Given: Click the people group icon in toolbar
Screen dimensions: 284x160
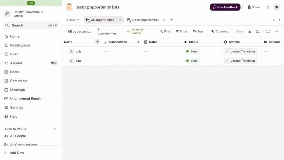Looking at the screenshot, I should click(x=258, y=31).
